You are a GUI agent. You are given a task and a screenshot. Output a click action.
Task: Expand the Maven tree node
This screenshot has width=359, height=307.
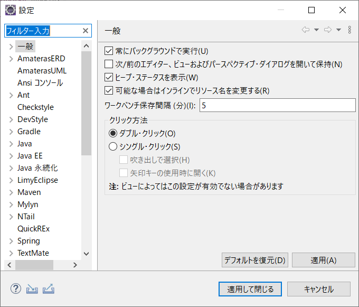[x=11, y=192]
